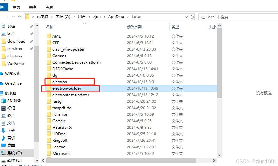The width and height of the screenshot is (278, 166).
Task: Open download in quick access sidebar
Action: point(16,41)
